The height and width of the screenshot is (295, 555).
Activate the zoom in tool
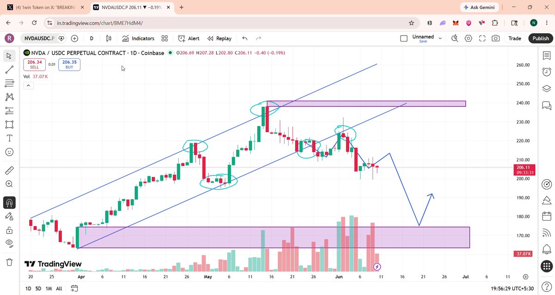9,184
